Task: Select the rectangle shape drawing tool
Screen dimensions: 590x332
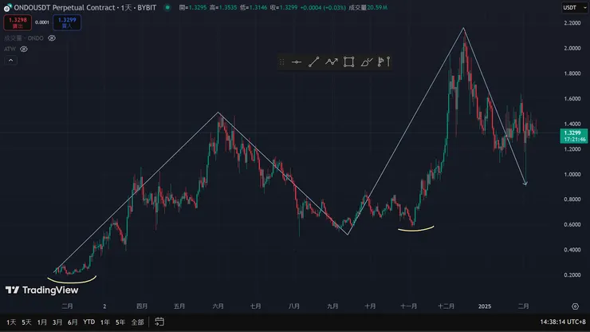Action: [x=348, y=61]
